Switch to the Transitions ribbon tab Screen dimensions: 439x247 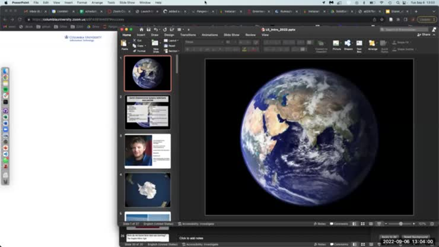click(x=188, y=35)
